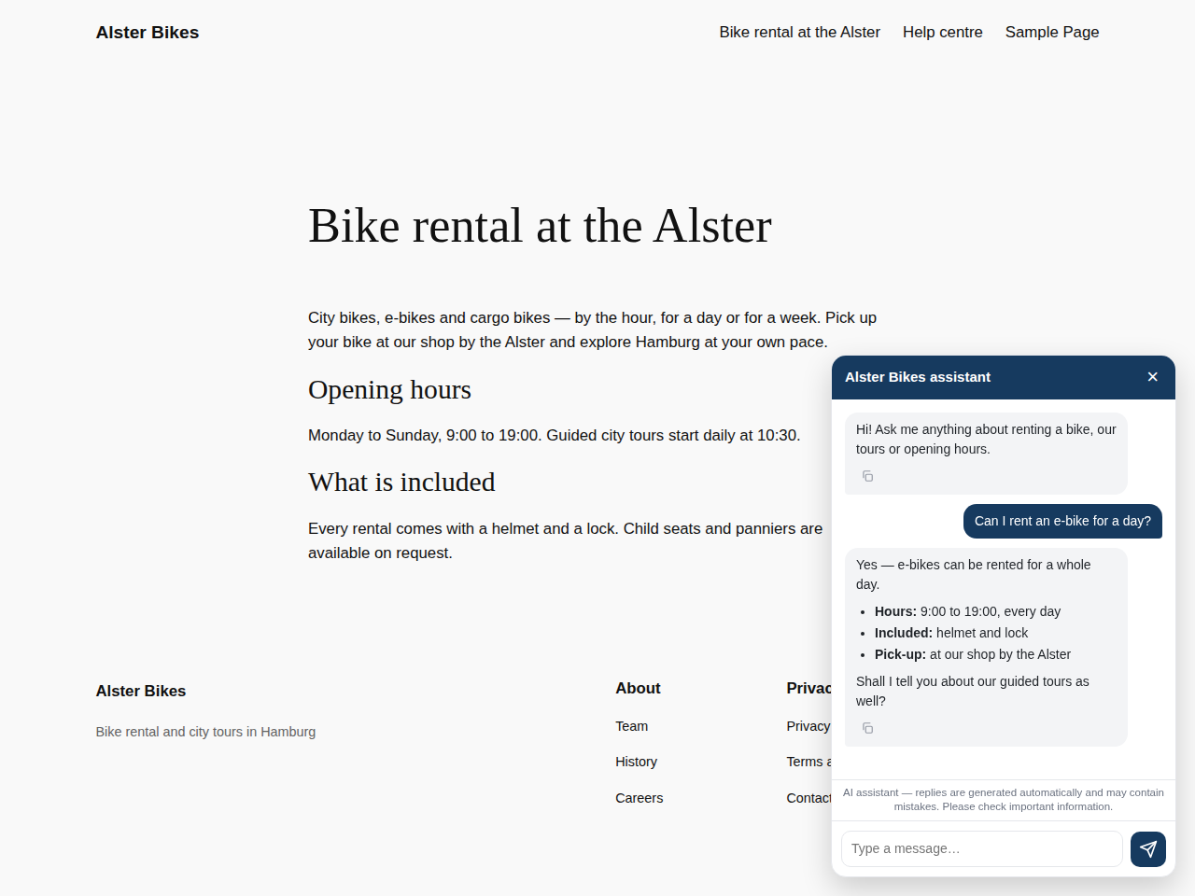This screenshot has width=1195, height=896.
Task: Select the 'Can I rent an e-bike for a day?' message
Action: click(x=1062, y=521)
